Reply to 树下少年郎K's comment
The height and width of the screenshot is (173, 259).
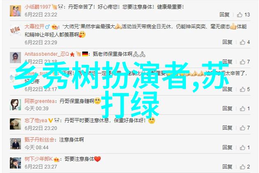(x=227, y=167)
